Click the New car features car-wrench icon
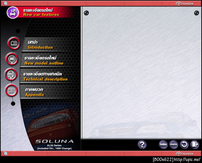 click(x=13, y=12)
